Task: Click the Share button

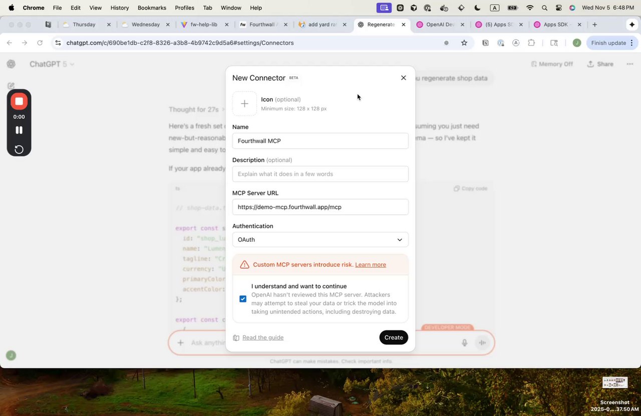Action: (x=600, y=64)
